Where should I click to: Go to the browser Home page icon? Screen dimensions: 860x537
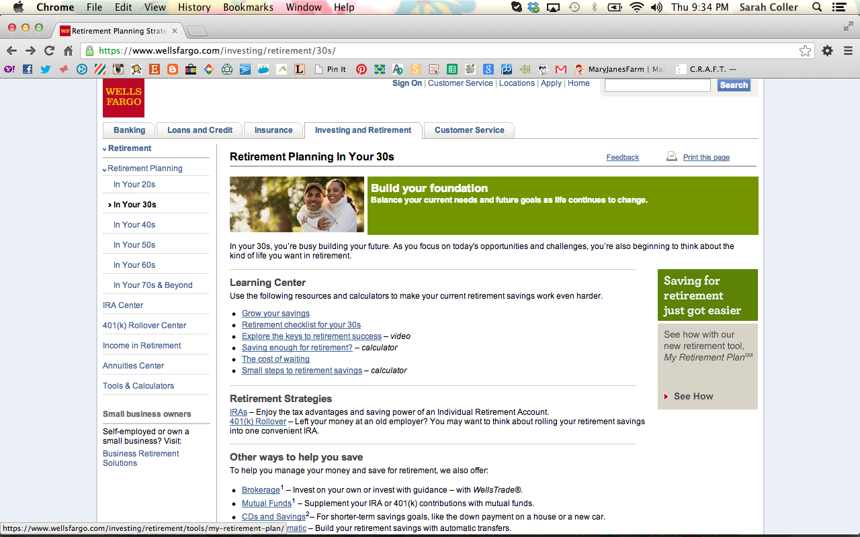coord(68,50)
